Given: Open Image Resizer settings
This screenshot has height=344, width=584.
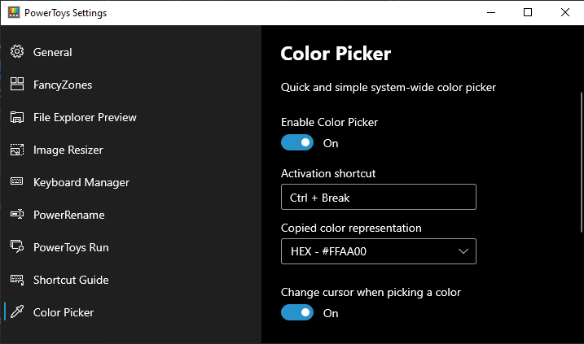Looking at the screenshot, I should pyautogui.click(x=130, y=150).
